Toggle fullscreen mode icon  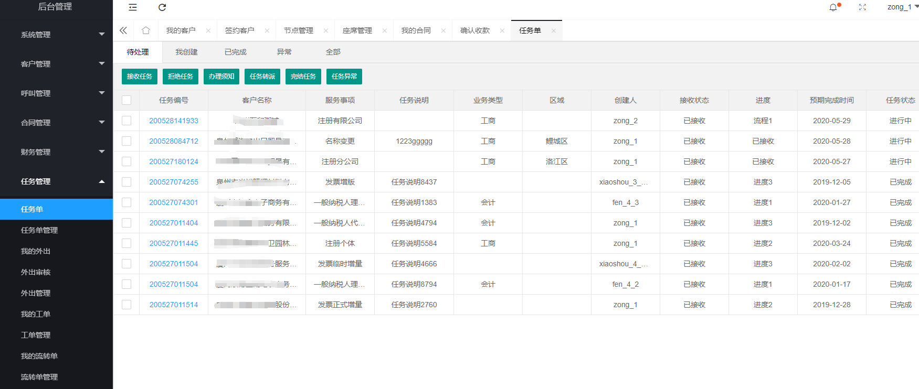(x=862, y=7)
